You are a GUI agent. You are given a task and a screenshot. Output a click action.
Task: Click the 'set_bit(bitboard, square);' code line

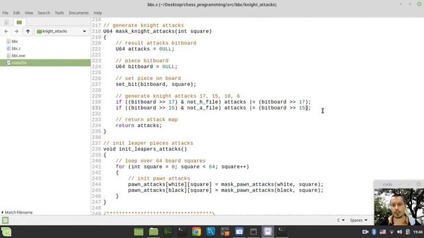pos(156,84)
